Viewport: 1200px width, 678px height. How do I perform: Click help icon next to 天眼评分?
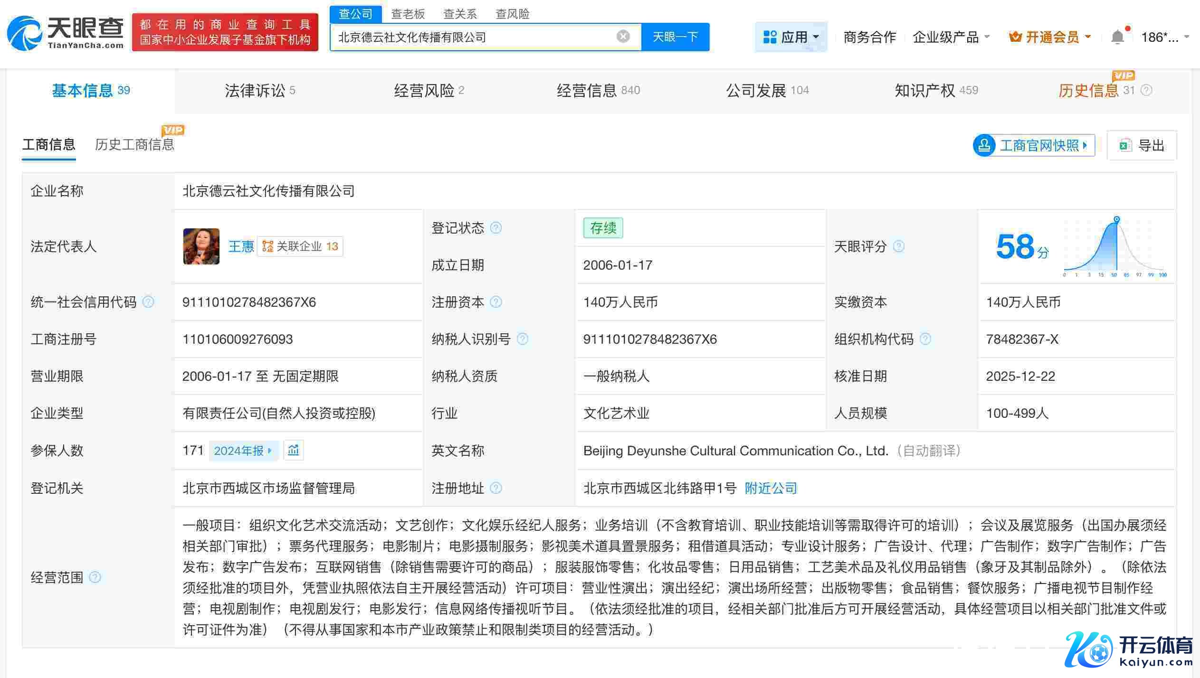click(898, 246)
